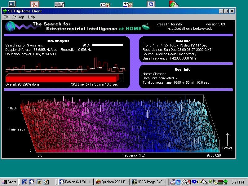Click the red and green meter tray icon
Image resolution: width=248 pixels, height=186 pixels.
(x=220, y=182)
